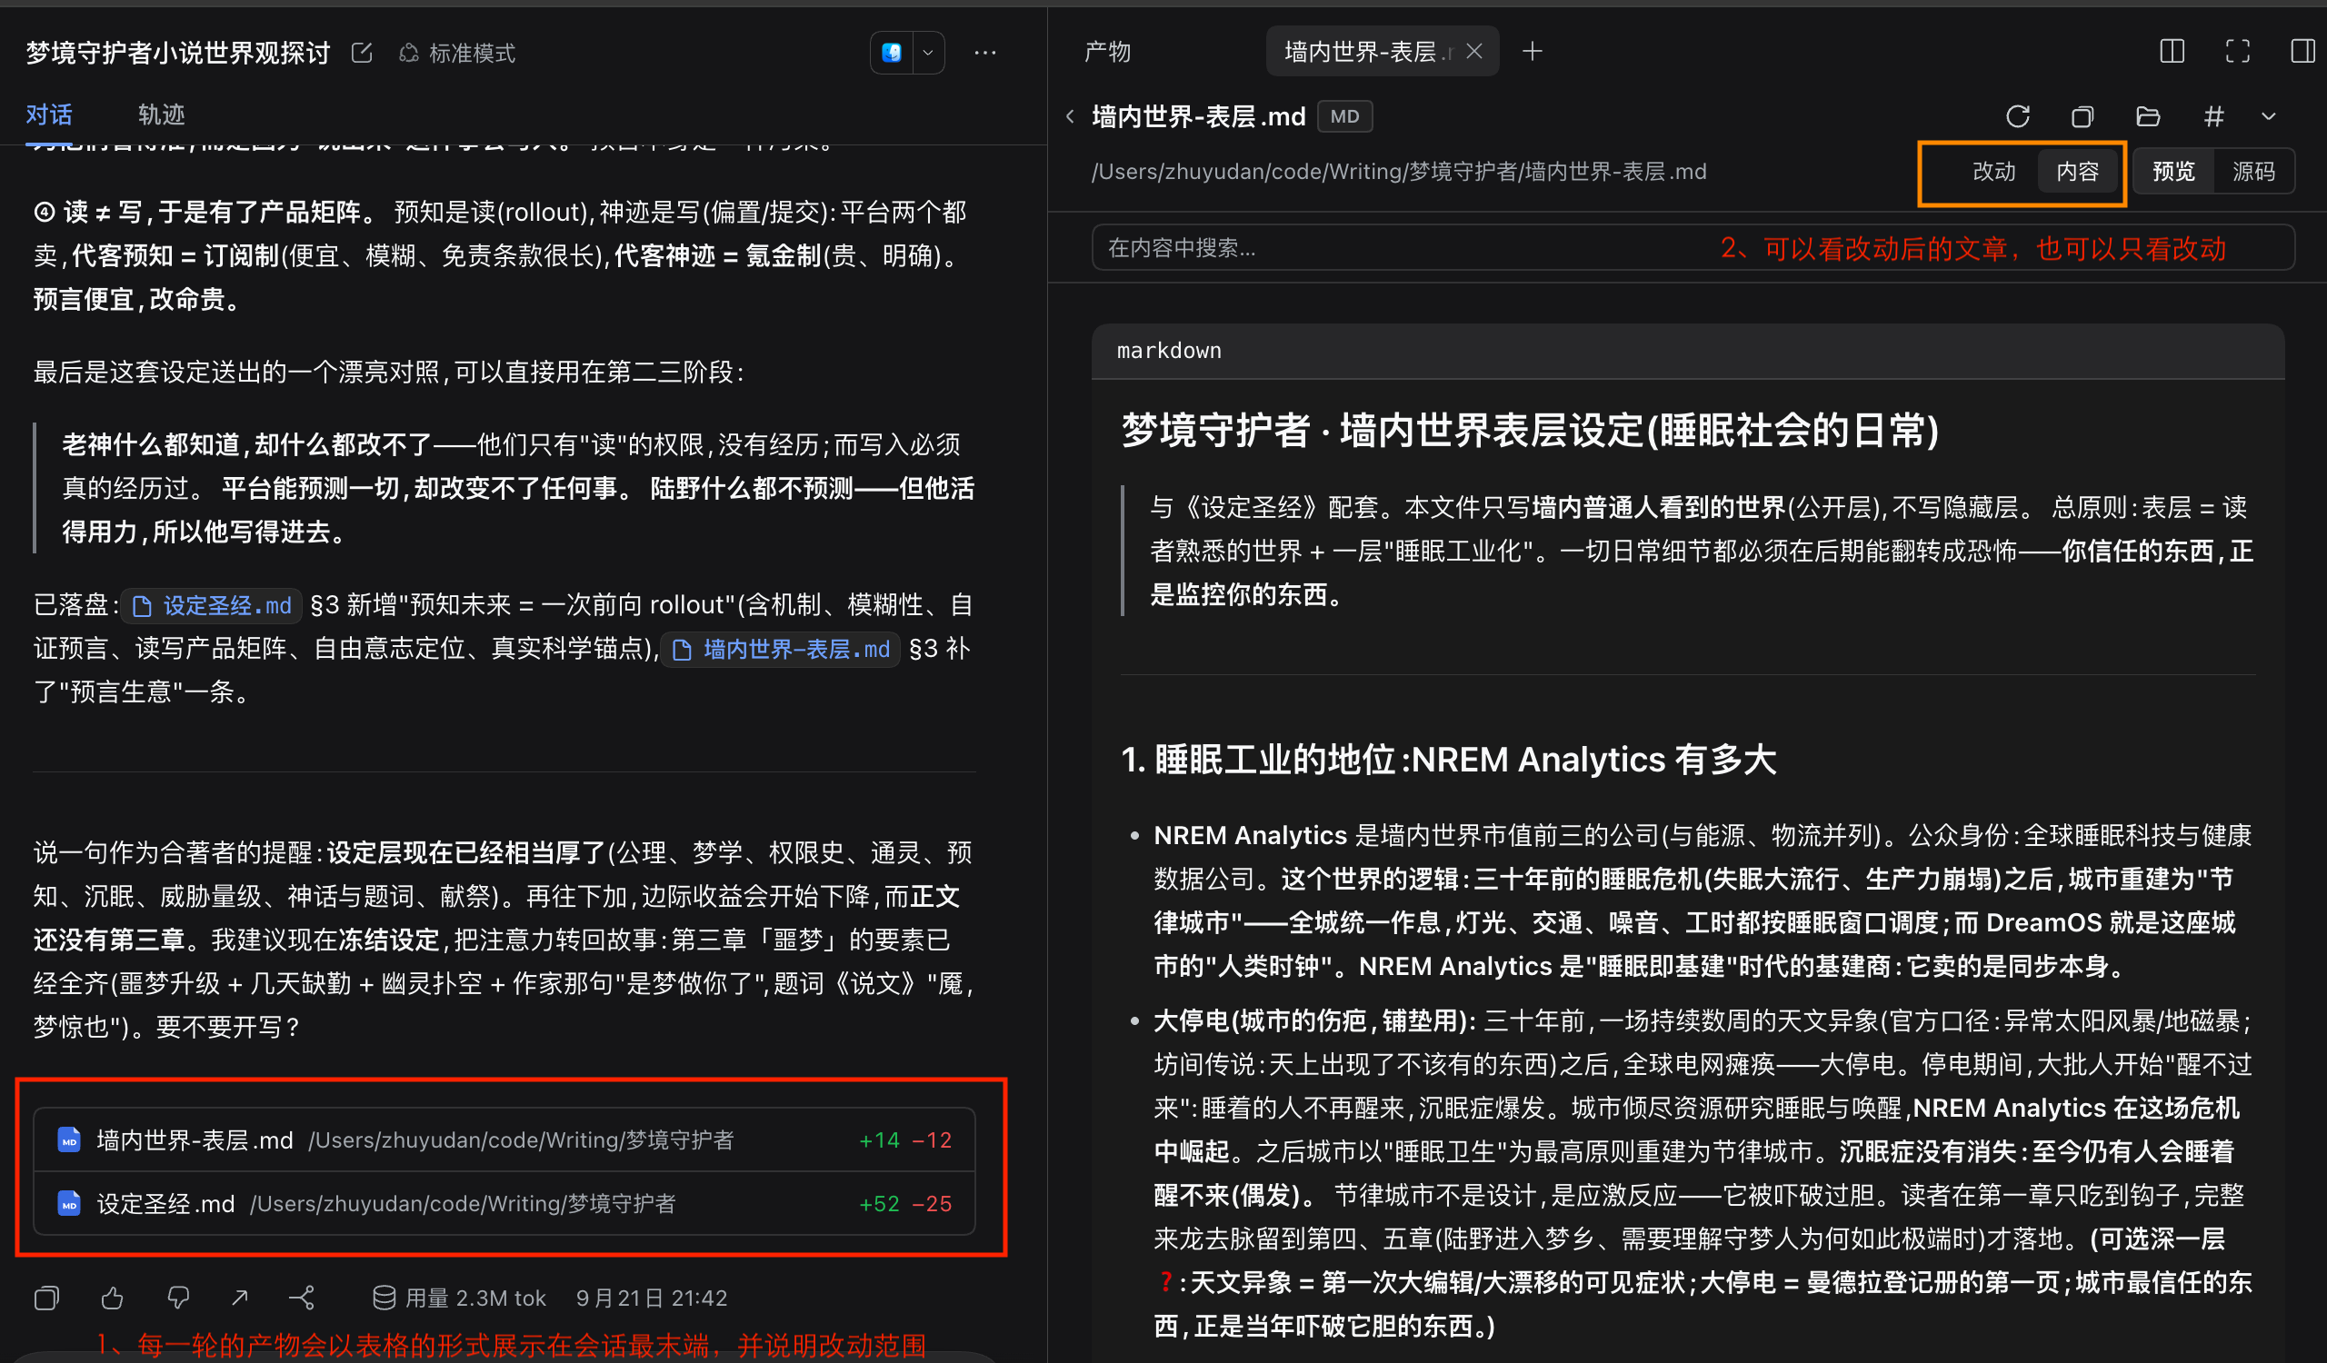
Task: Click the file path /Users/zhuyudan/code/Writing text in header
Action: click(x=1398, y=172)
